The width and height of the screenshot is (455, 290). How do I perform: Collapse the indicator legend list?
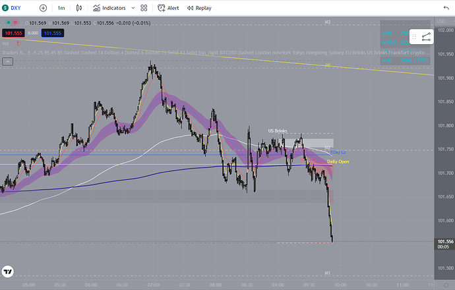point(7,61)
